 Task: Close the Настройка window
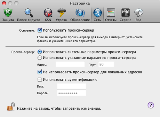[x=4, y=3]
